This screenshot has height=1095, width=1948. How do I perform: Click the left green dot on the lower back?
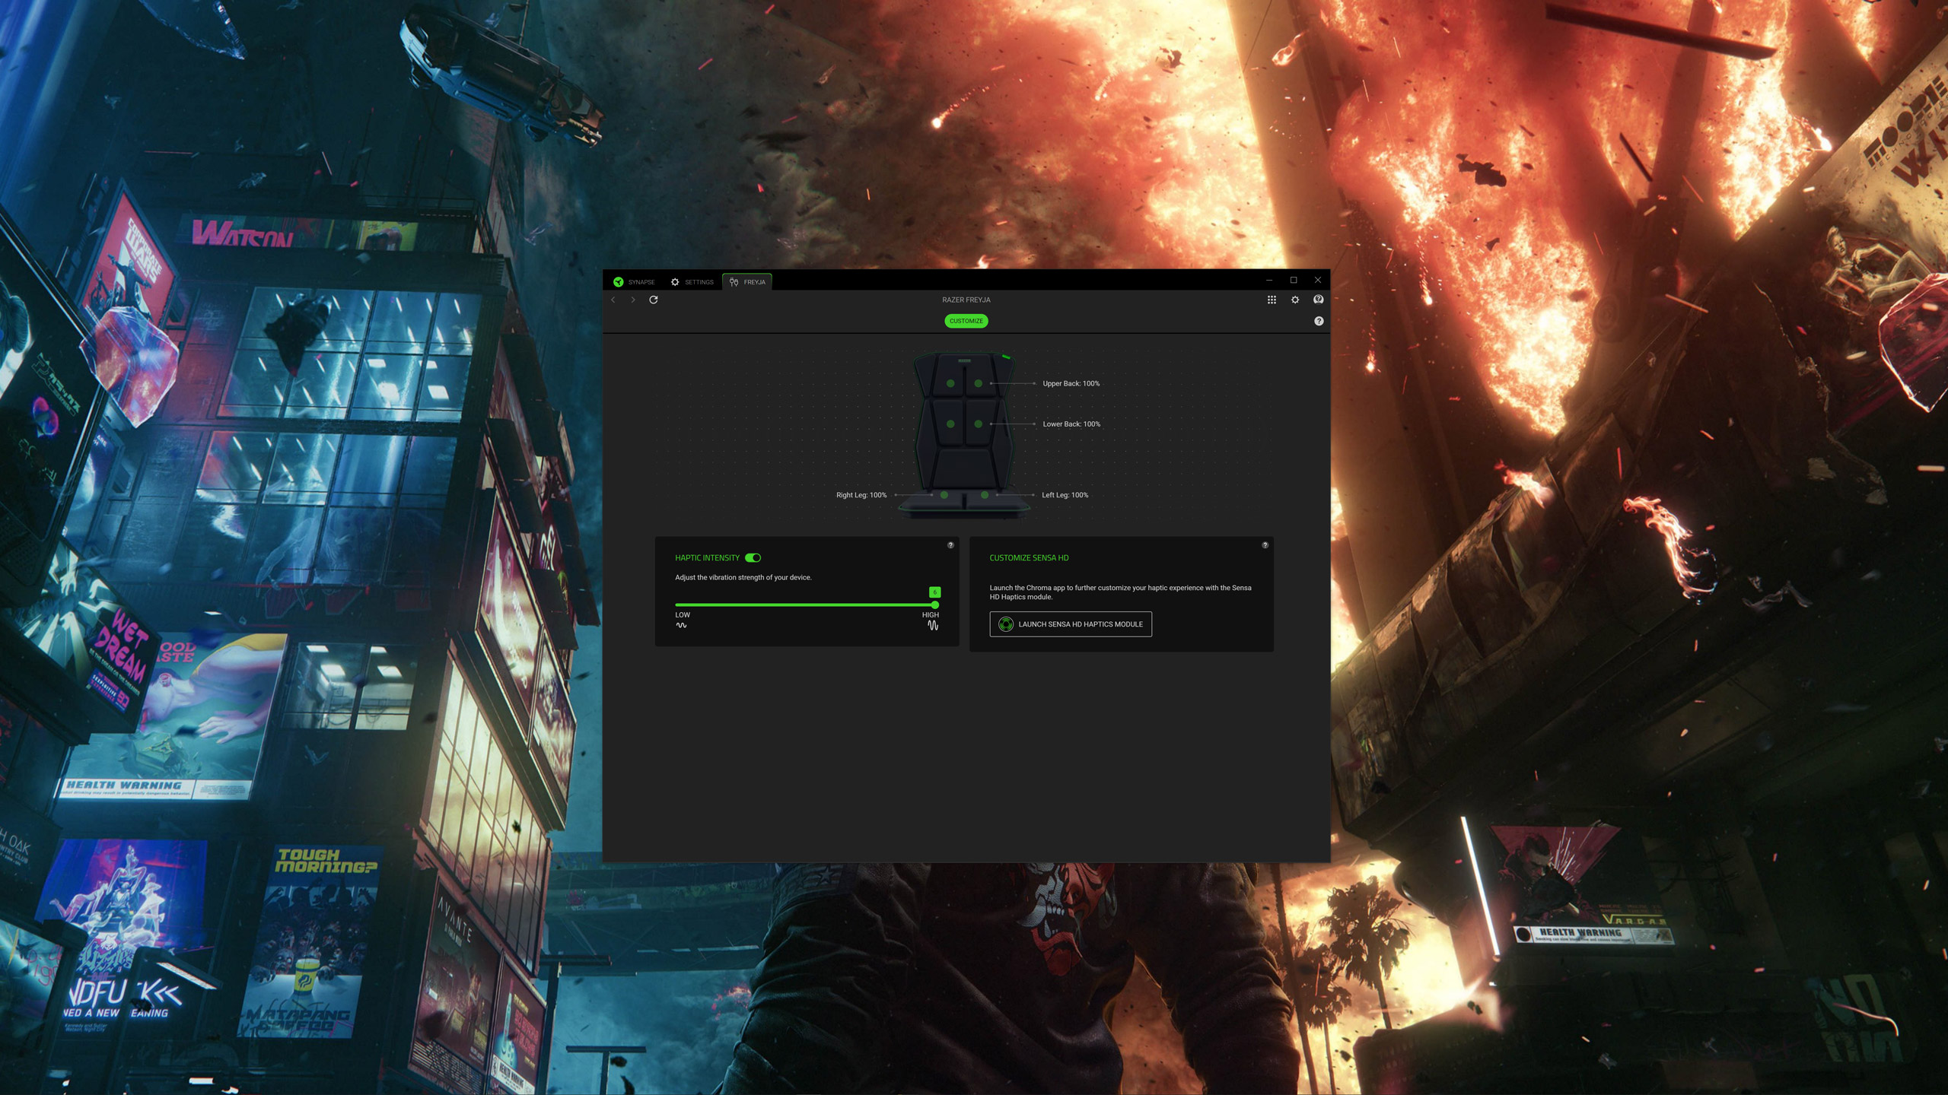coord(950,424)
